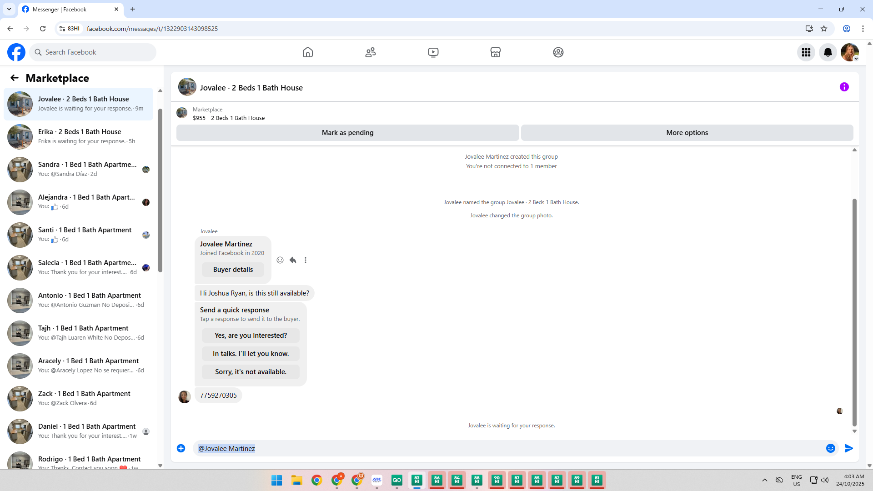
Task: Open conversation information icon
Action: pyautogui.click(x=844, y=87)
